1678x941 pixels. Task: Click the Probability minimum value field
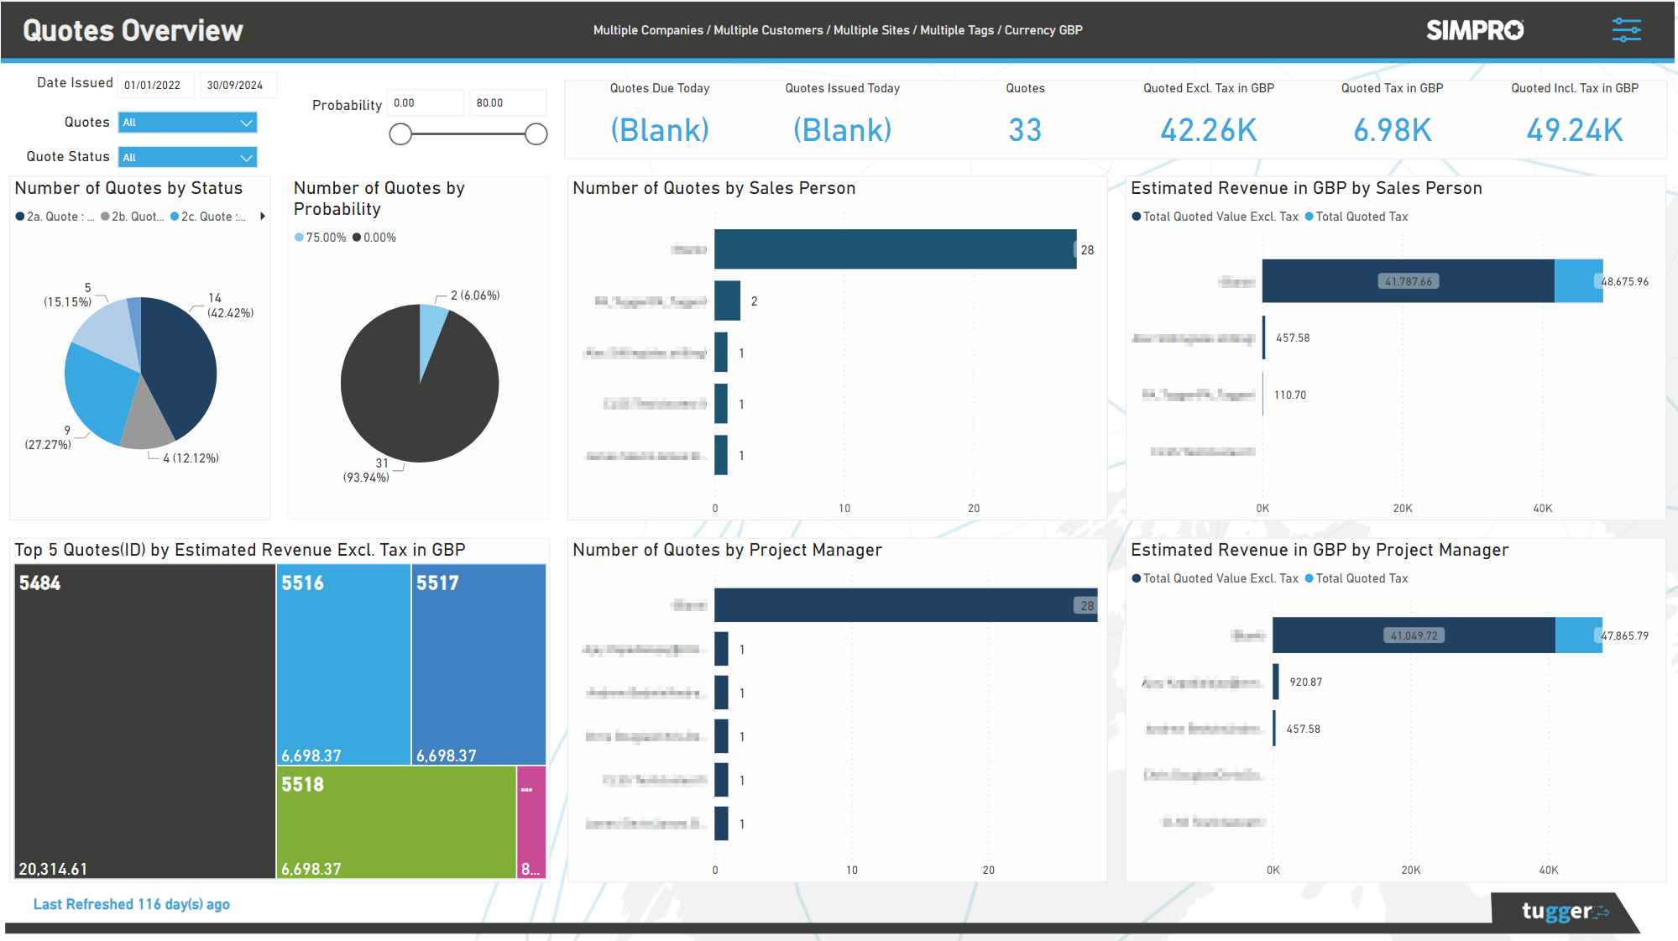coord(425,102)
